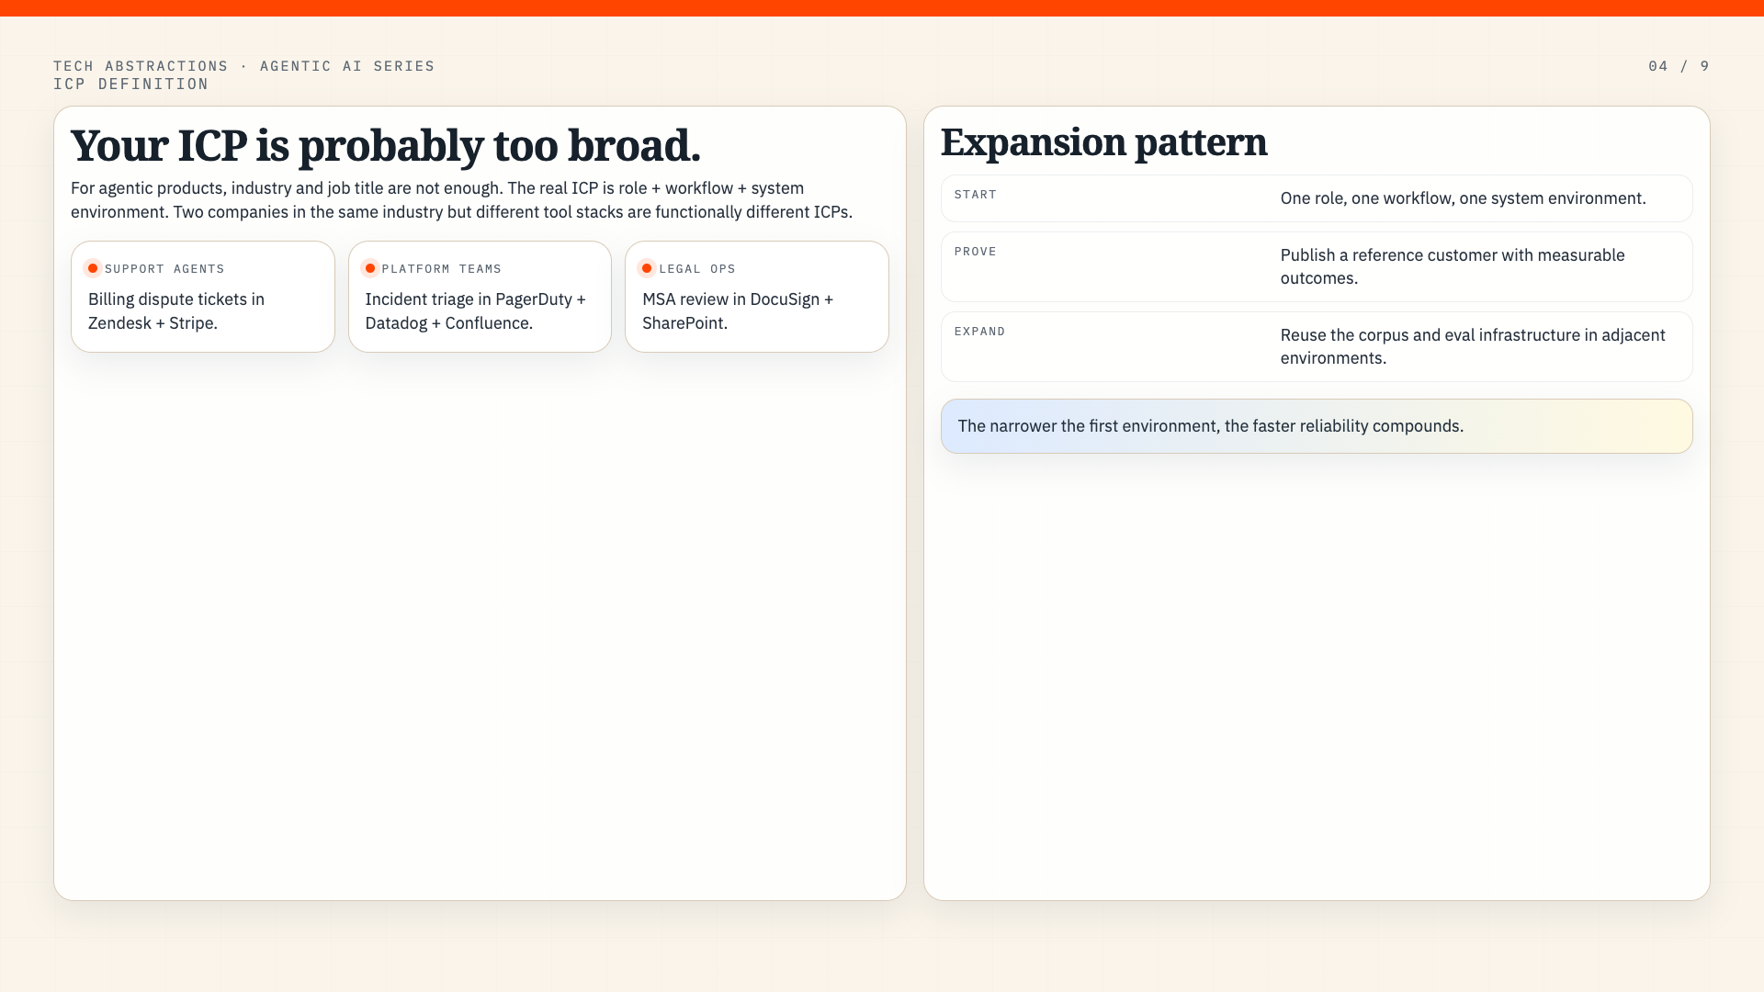Click the Tech Abstractions series header text
This screenshot has height=992, width=1764.
pyautogui.click(x=243, y=66)
